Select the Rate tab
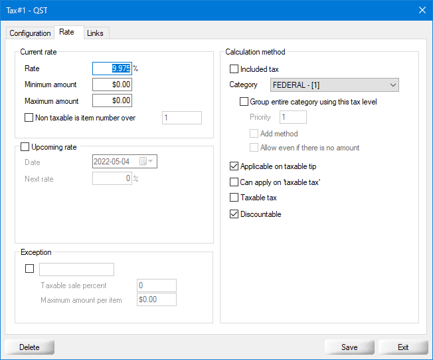Screen dimensions: 433x360 (66, 32)
